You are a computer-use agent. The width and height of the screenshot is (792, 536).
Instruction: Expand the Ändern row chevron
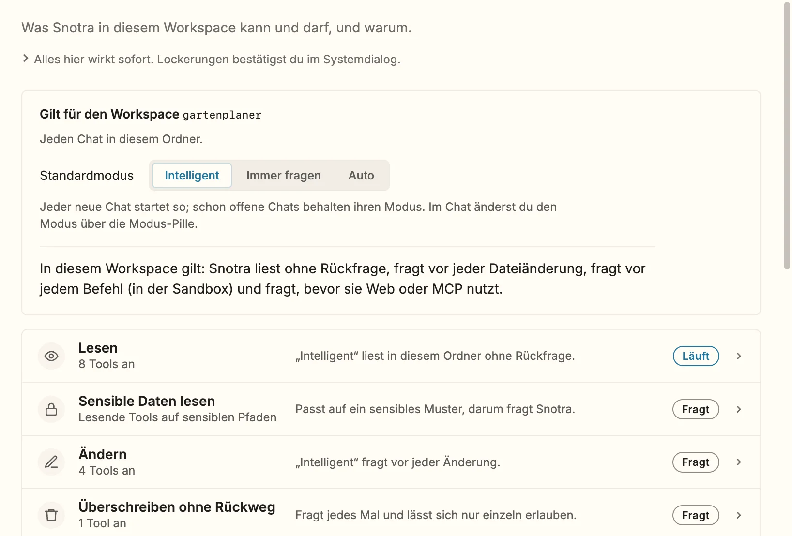point(739,462)
